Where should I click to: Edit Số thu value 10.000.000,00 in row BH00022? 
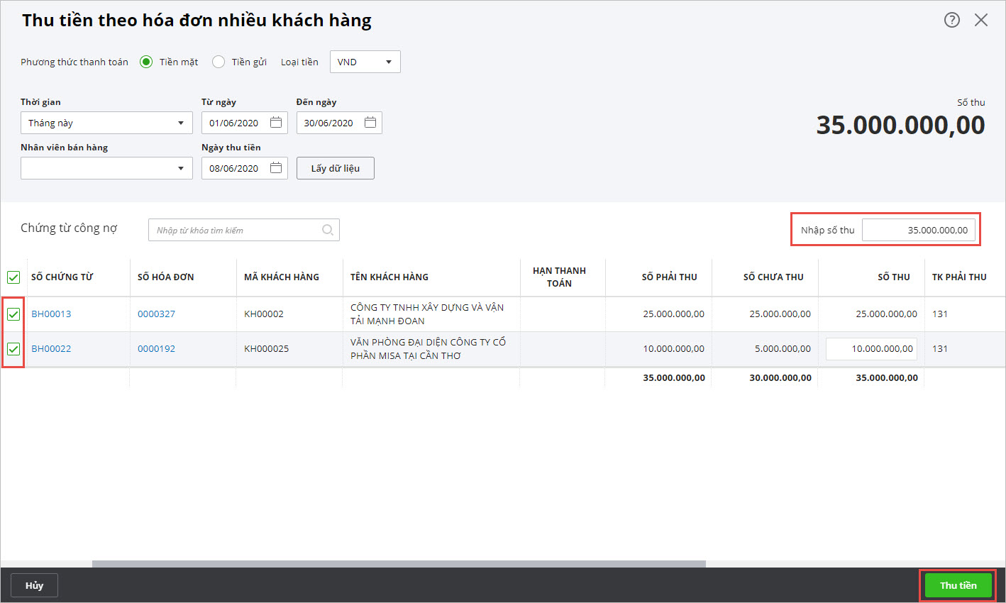click(871, 348)
